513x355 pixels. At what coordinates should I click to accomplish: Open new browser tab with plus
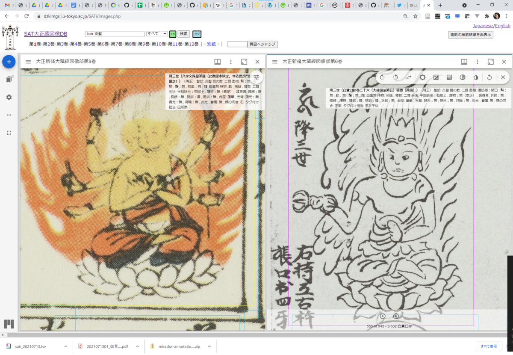click(x=440, y=5)
